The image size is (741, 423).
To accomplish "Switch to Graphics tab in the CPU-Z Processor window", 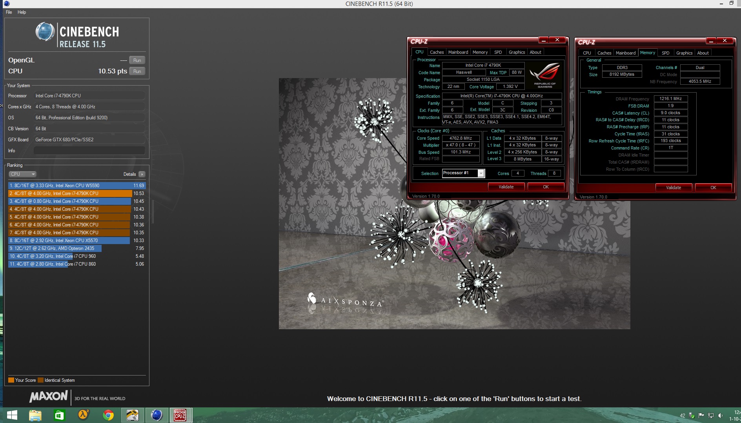I will pyautogui.click(x=517, y=52).
